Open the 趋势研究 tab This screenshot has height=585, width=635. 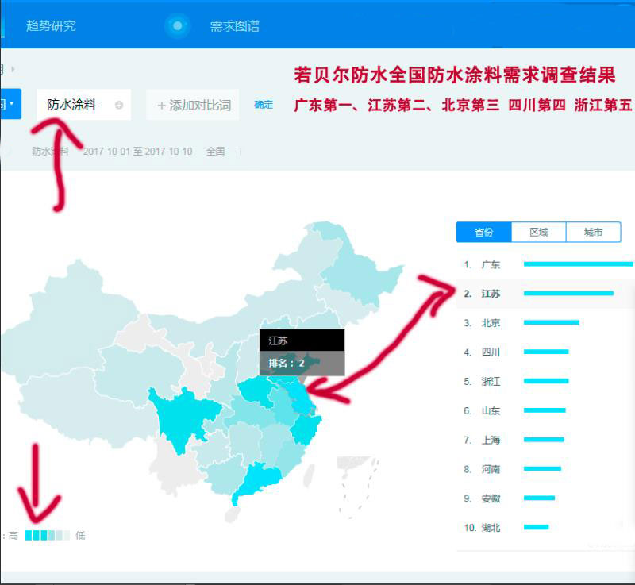[51, 26]
